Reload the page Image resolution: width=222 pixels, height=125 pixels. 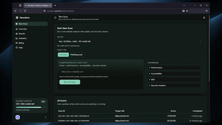pos(25,11)
